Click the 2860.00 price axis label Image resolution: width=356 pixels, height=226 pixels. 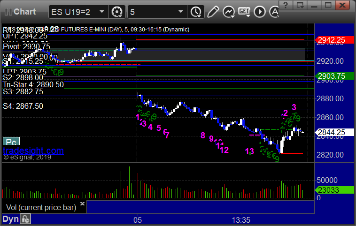330,117
